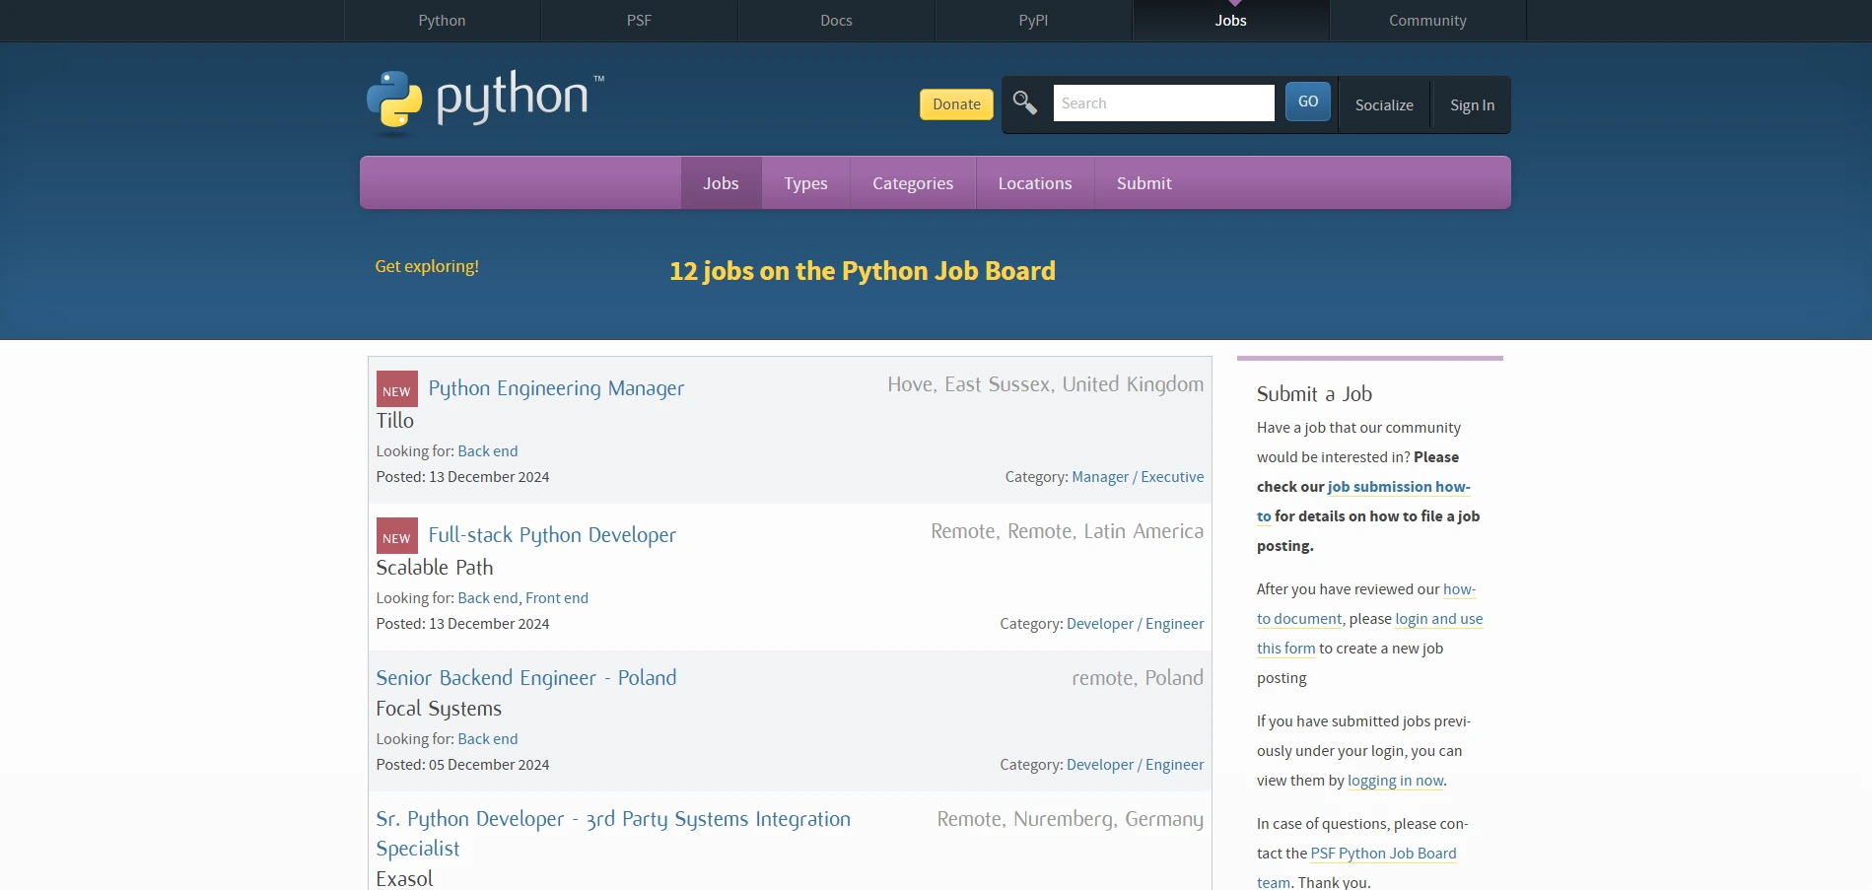Open Developer / Engineer category for Scalable Path

[x=1135, y=624]
